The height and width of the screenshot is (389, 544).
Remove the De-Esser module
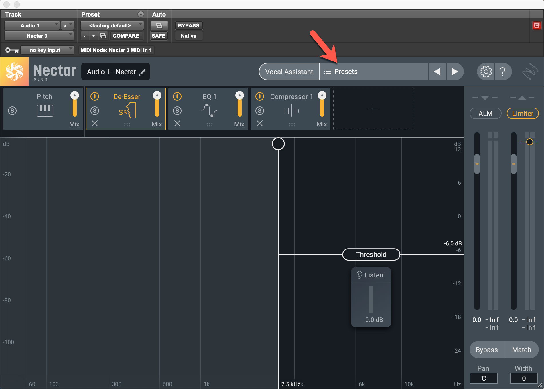click(95, 123)
